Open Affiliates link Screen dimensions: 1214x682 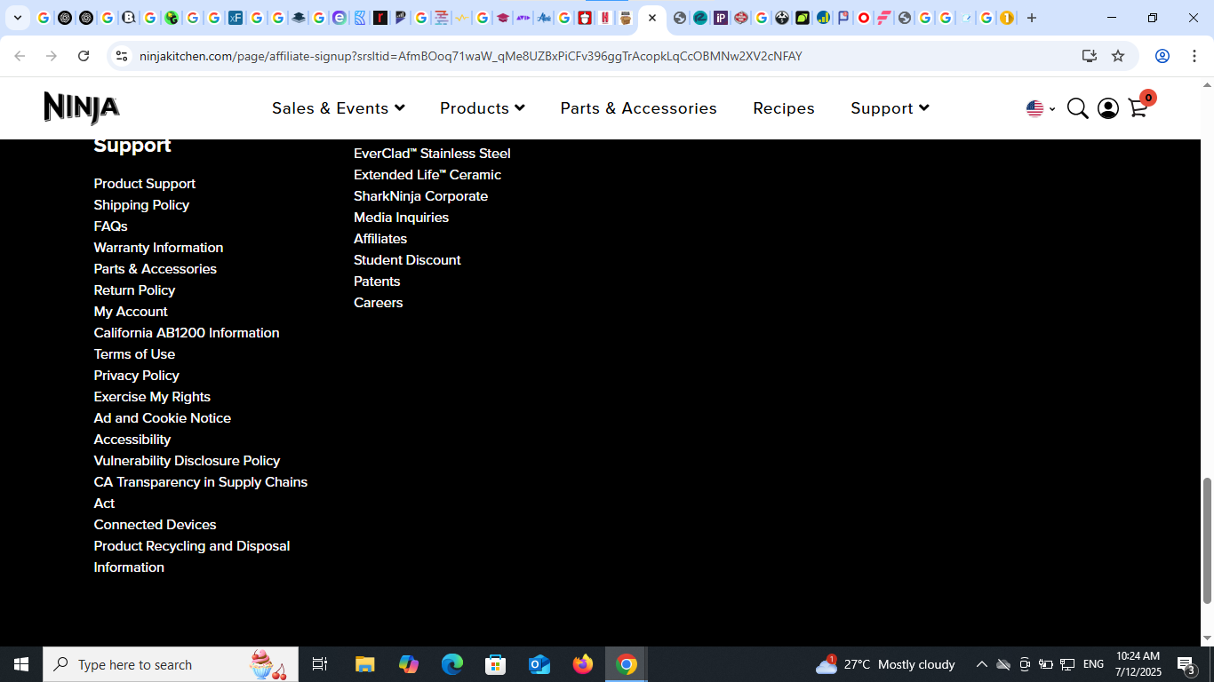[x=380, y=239]
